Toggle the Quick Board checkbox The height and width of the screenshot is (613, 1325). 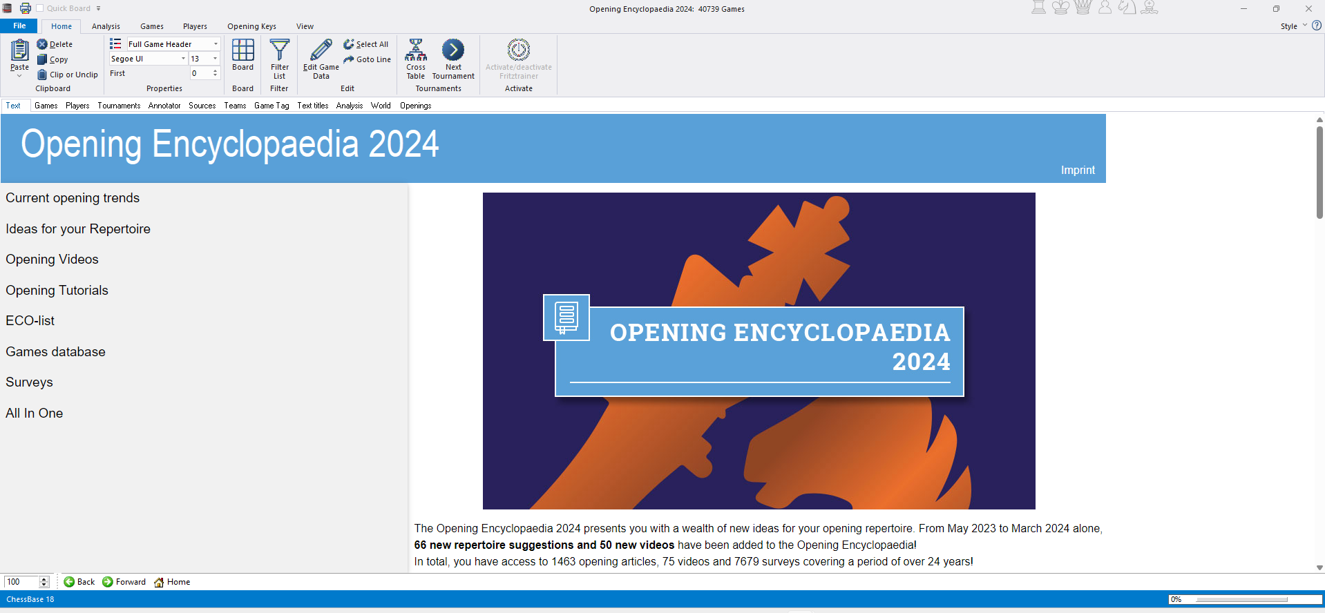tap(40, 8)
